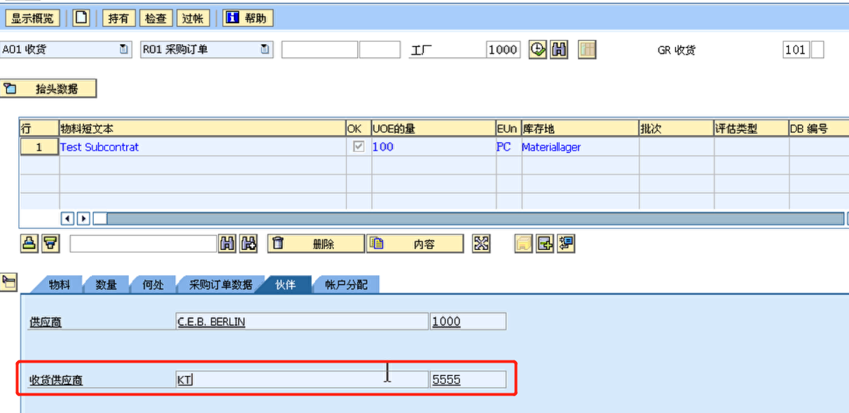Open the 何处 tab
The width and height of the screenshot is (849, 413).
(153, 284)
